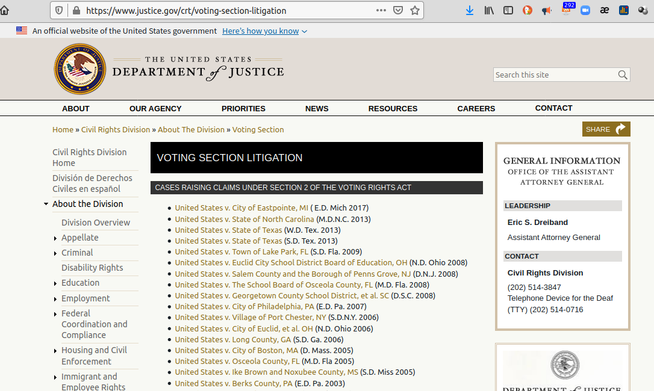Expand Federal Coordination and Compliance arrow

pyautogui.click(x=55, y=314)
